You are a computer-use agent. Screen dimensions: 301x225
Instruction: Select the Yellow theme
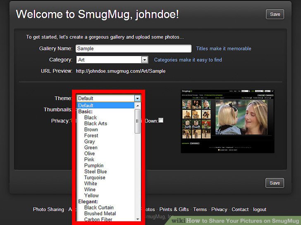click(91, 195)
